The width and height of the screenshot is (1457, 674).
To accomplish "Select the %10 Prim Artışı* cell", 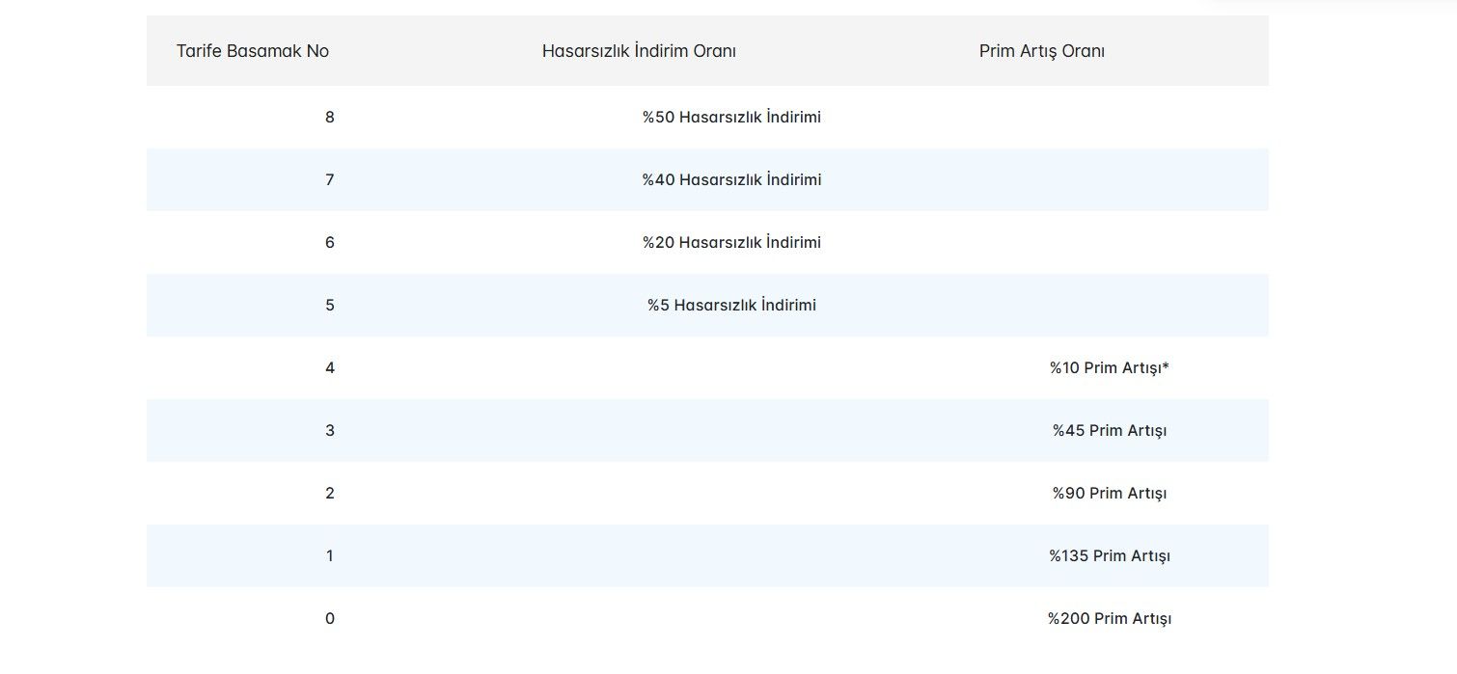I will (1109, 368).
